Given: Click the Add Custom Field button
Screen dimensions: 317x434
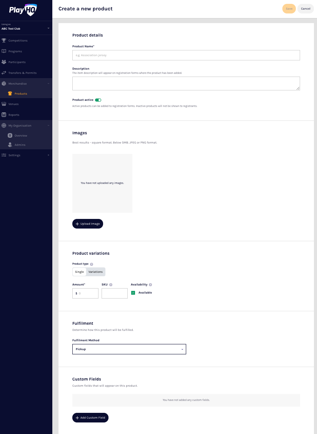Looking at the screenshot, I should 90,418.
